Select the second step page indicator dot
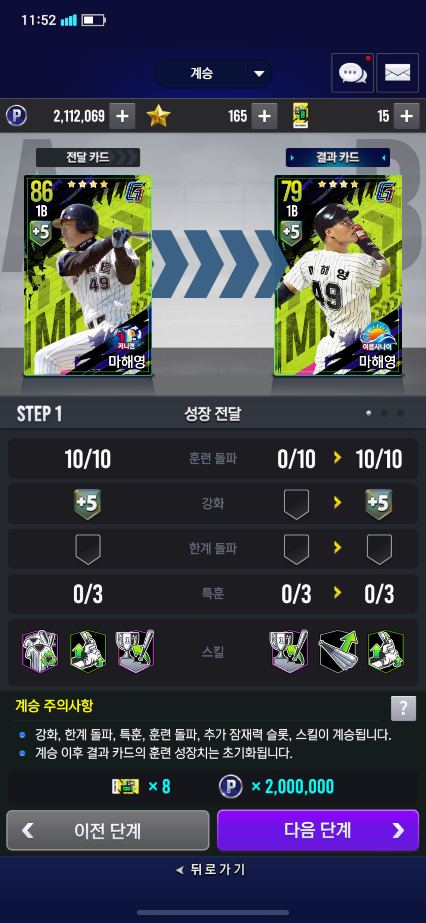 point(384,414)
